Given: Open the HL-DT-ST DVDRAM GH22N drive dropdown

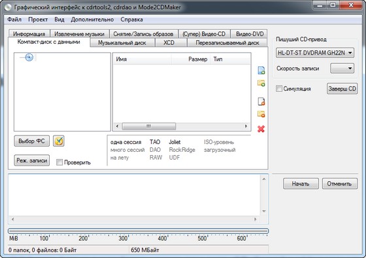Looking at the screenshot, I should (315, 53).
